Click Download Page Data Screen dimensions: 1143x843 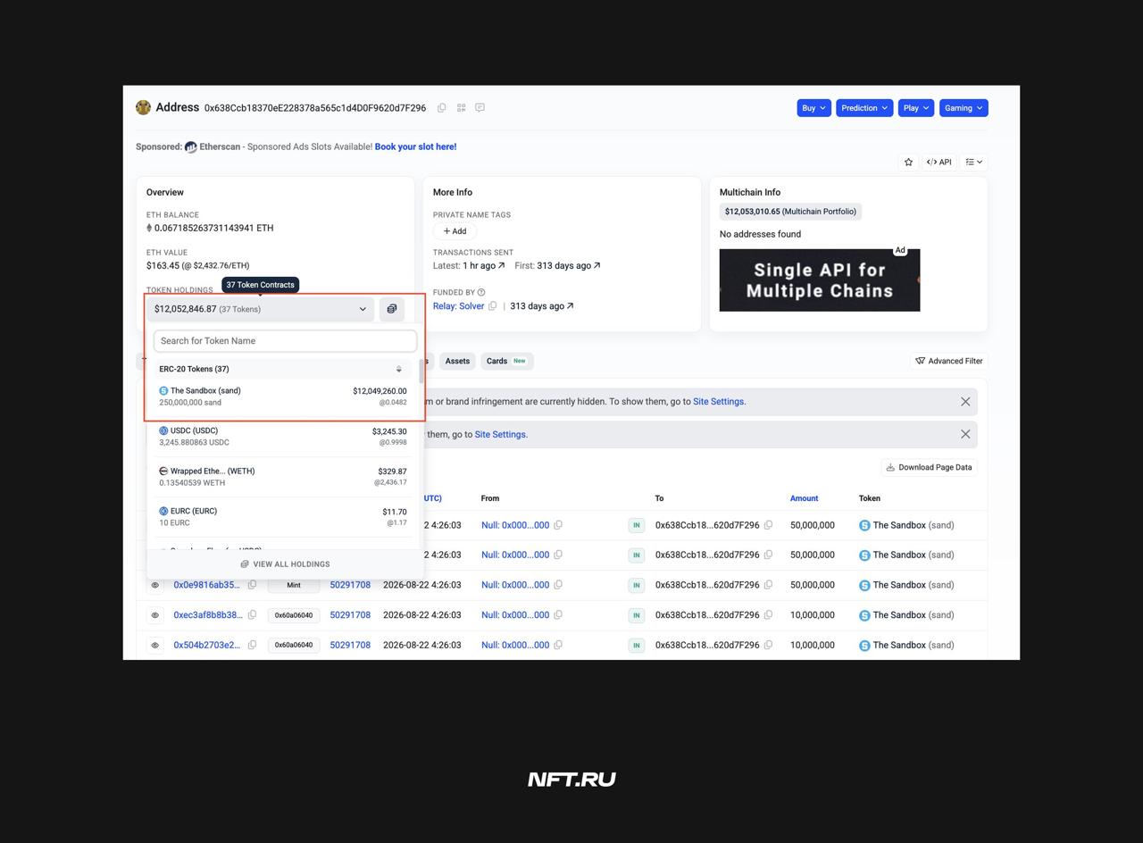coord(929,467)
